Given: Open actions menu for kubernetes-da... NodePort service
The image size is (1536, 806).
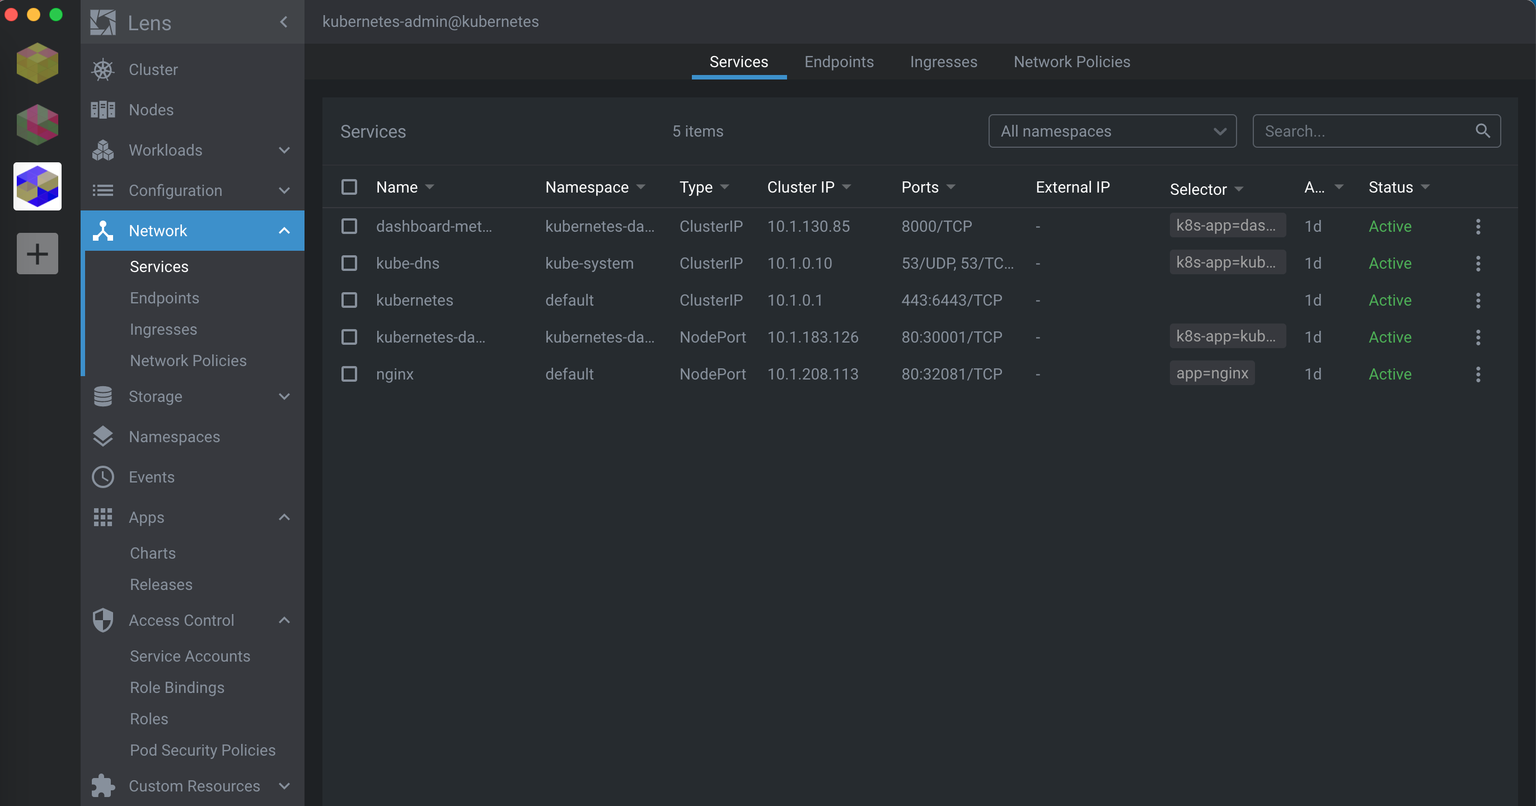Looking at the screenshot, I should point(1478,338).
